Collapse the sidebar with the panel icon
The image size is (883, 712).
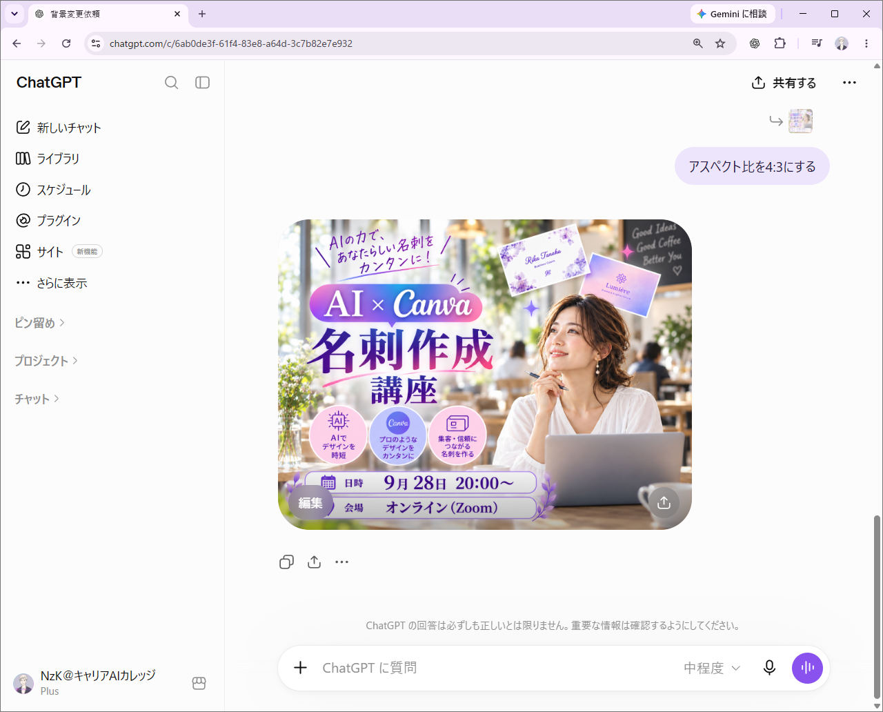202,83
